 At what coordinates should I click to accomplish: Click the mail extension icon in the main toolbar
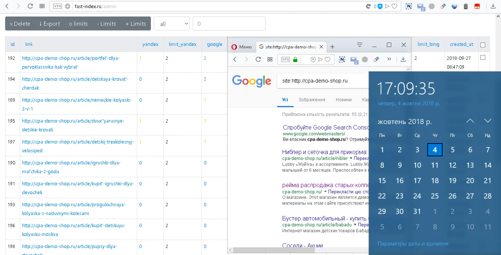pos(421,6)
